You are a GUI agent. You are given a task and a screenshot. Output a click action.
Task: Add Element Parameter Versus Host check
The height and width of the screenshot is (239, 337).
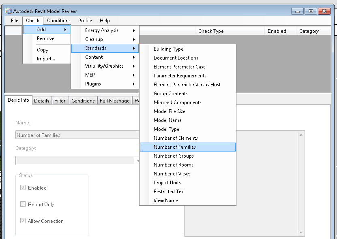point(188,85)
